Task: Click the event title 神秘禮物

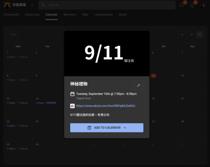Action: point(79,84)
